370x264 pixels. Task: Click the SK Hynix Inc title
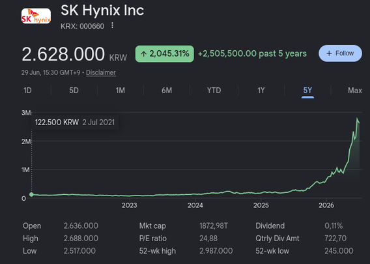coord(102,10)
